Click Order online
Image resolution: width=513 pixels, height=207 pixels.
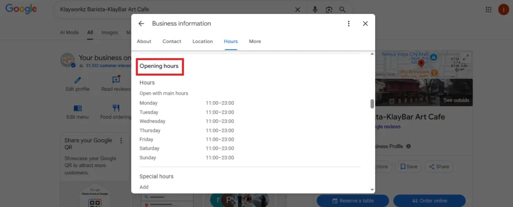(429, 200)
